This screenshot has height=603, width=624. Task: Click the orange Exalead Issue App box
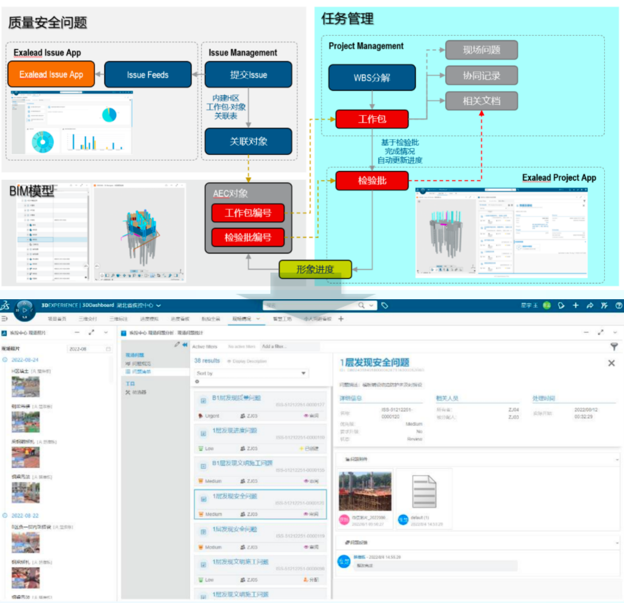coord(51,75)
